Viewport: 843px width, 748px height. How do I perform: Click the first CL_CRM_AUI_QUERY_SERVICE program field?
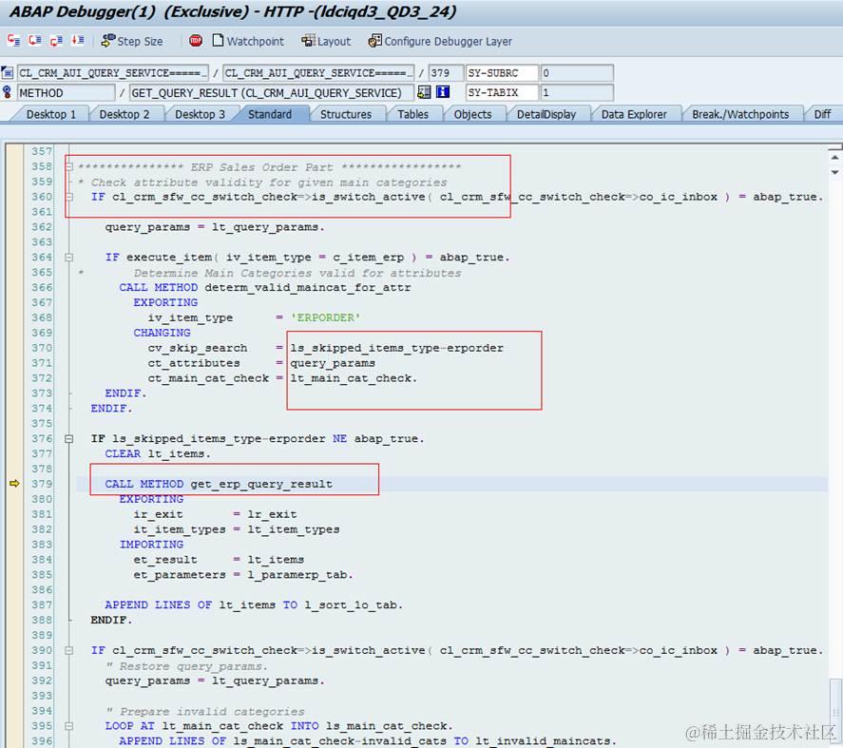[112, 72]
